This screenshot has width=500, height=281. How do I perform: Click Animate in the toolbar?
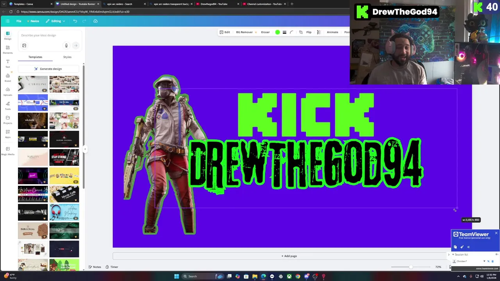pyautogui.click(x=332, y=32)
